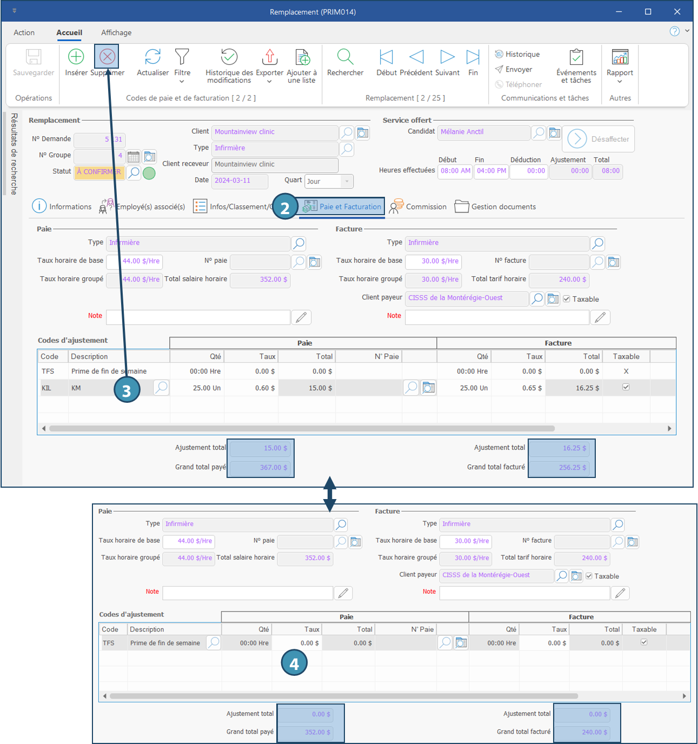Switch to the Affichage ribbon tab

(116, 32)
